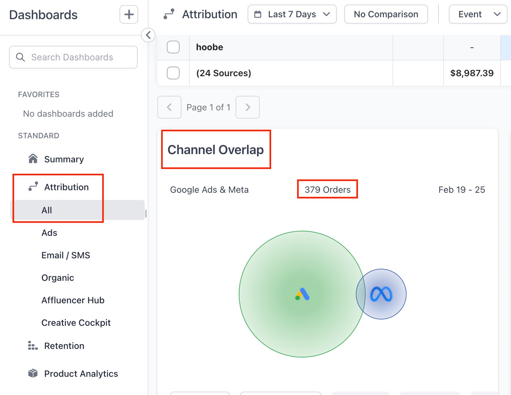Click the Retention dots icon

33,346
